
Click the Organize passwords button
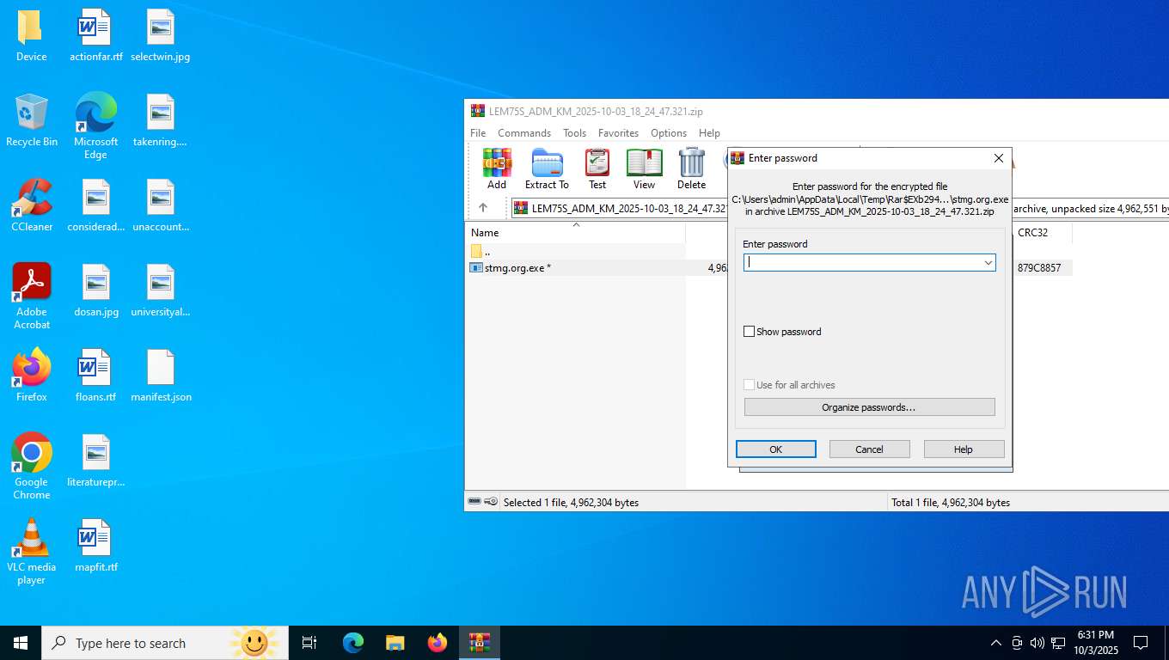point(869,407)
